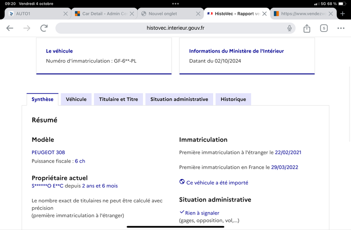The width and height of the screenshot is (351, 230).
Task: Tap the 09:20 clock in status bar
Action: click(10, 4)
